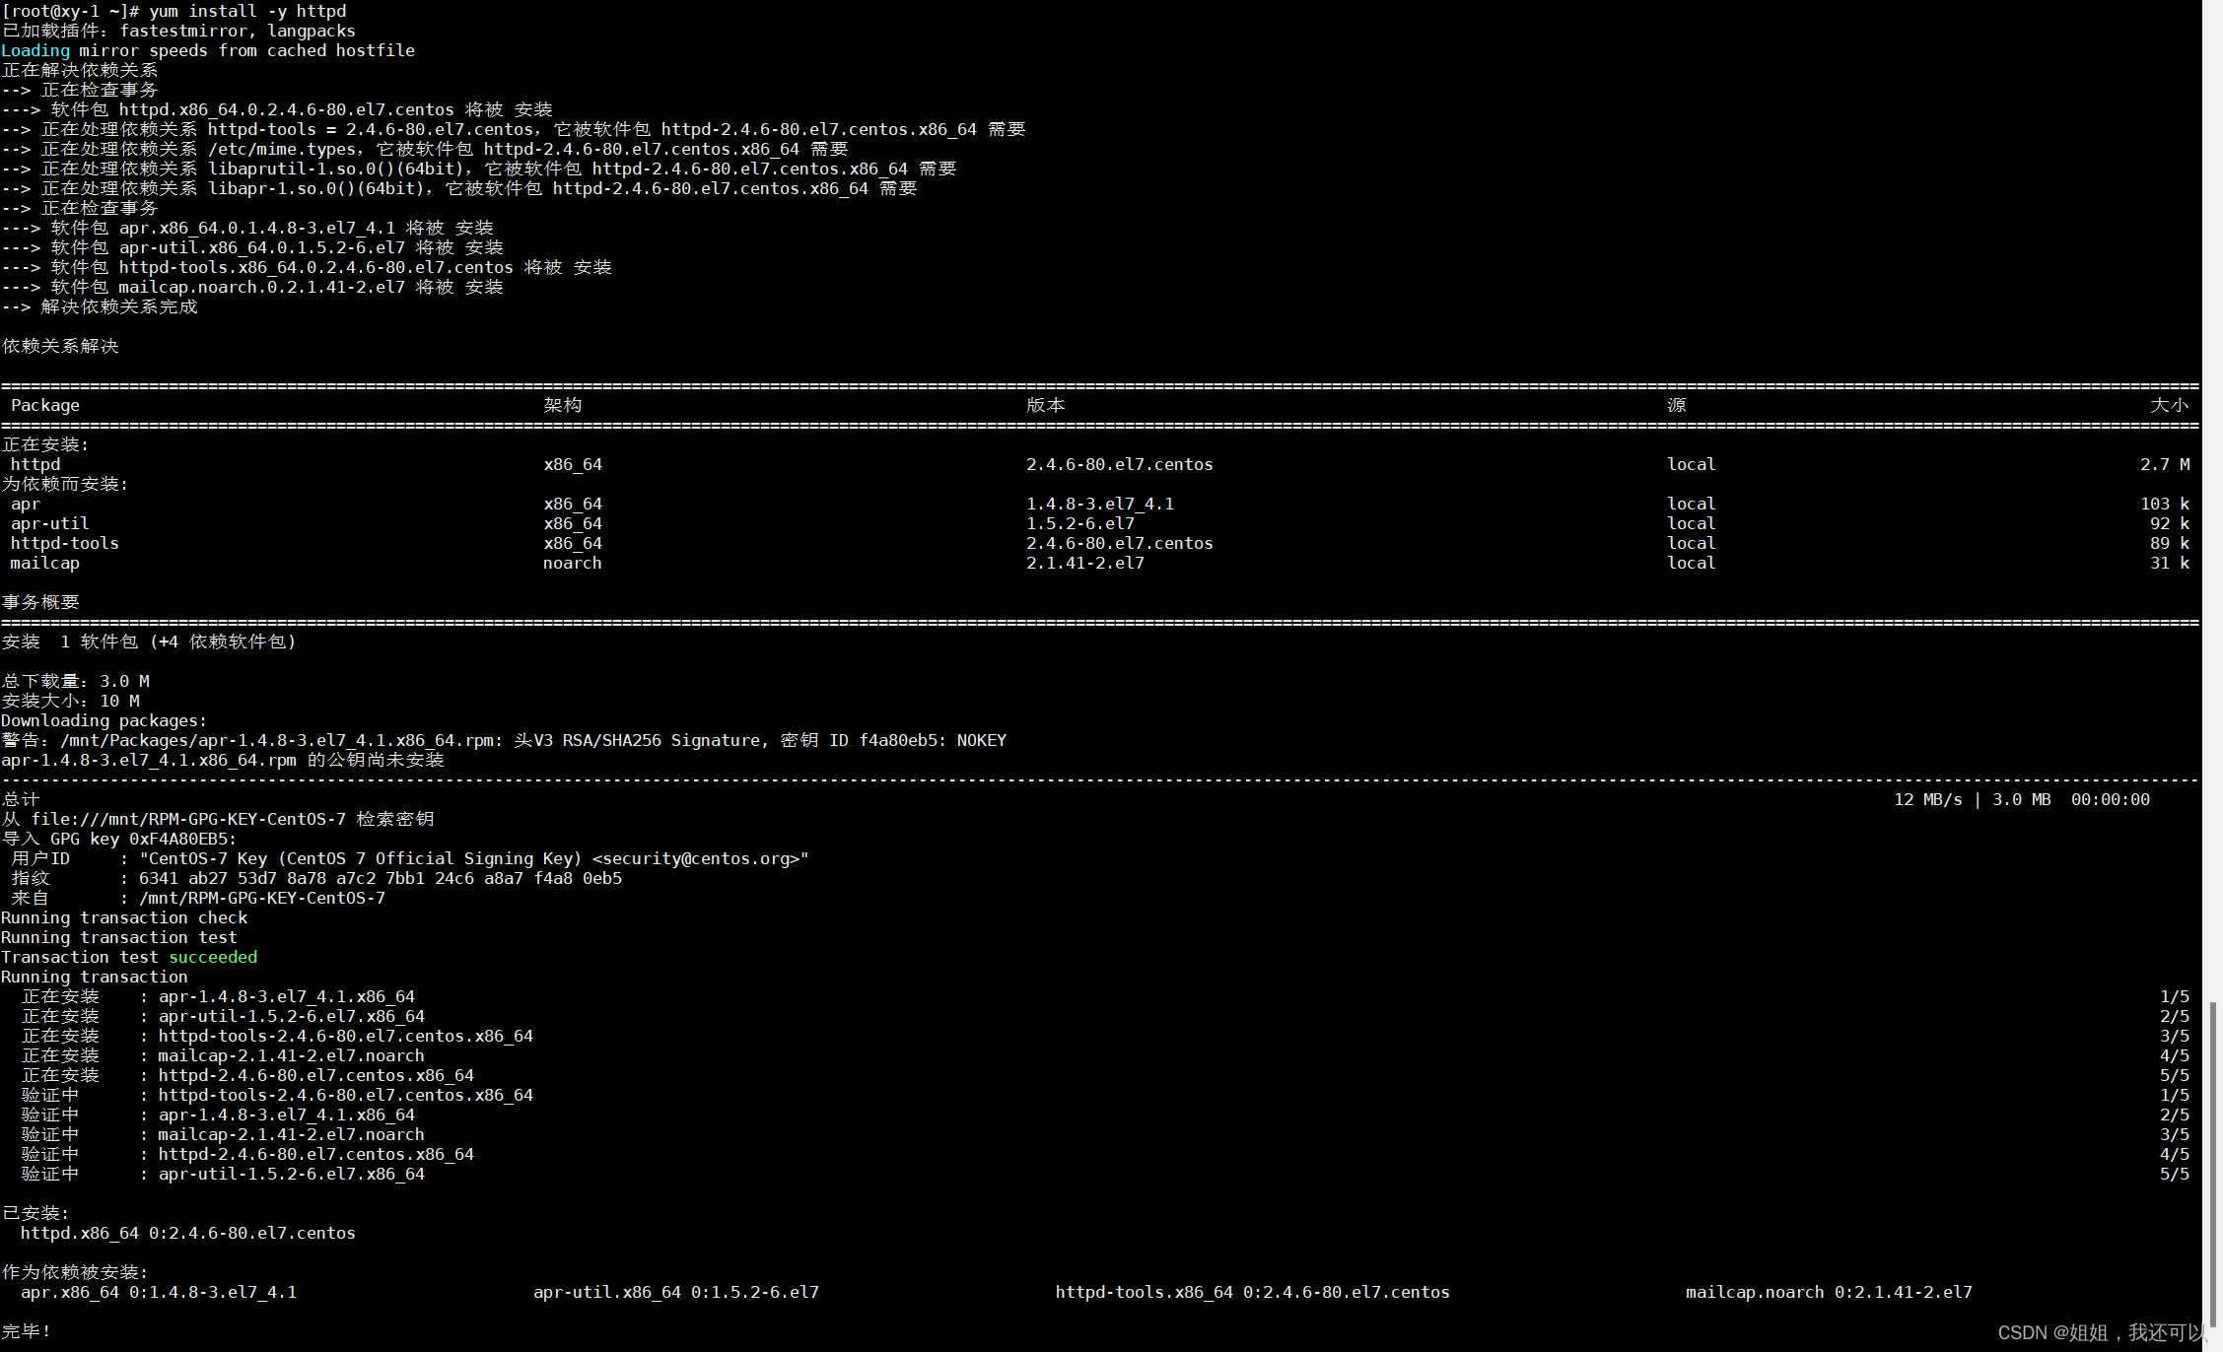Click the '<security@centos.org>' email address
The width and height of the screenshot is (2223, 1352).
coord(696,858)
